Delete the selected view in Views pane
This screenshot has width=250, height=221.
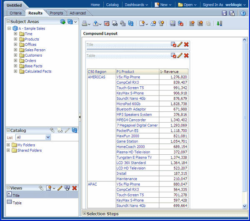click(75, 188)
